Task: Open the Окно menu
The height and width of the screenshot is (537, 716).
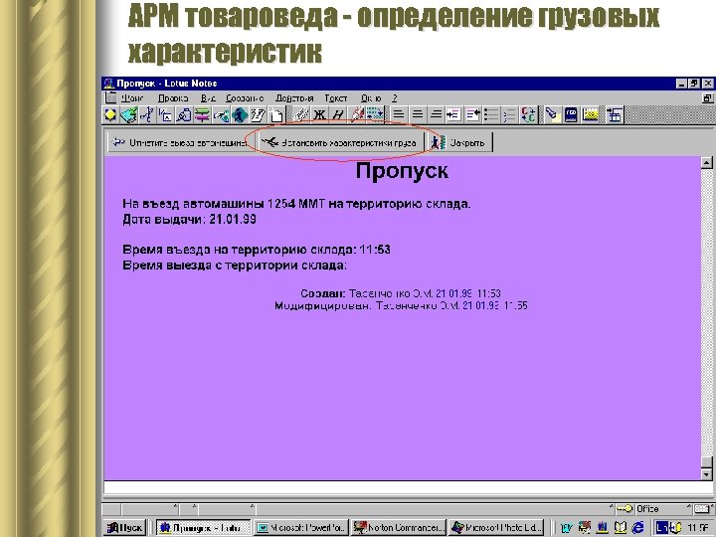Action: 371,98
